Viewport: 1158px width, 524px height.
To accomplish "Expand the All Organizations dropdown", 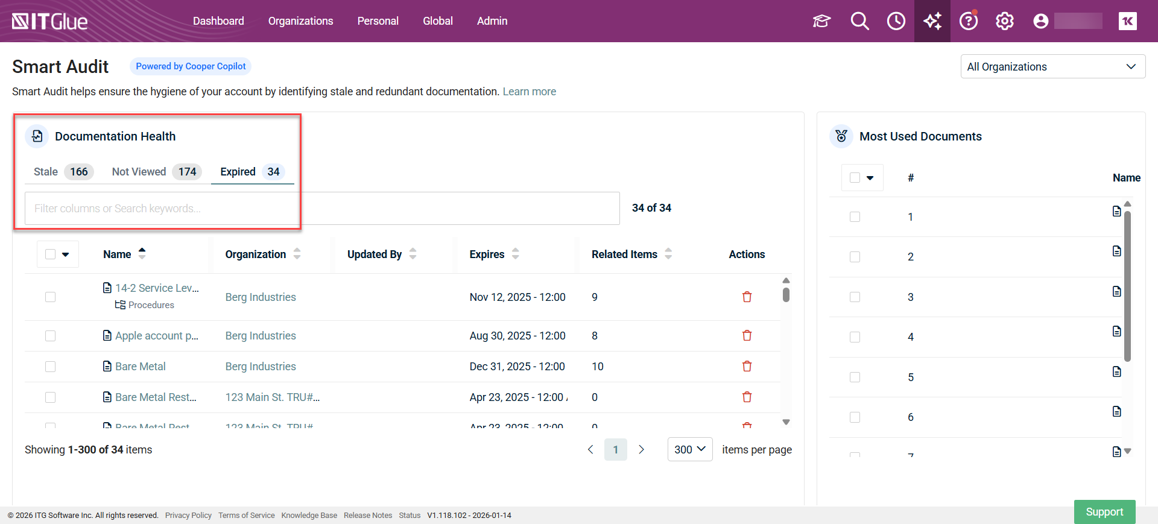I will [1052, 67].
